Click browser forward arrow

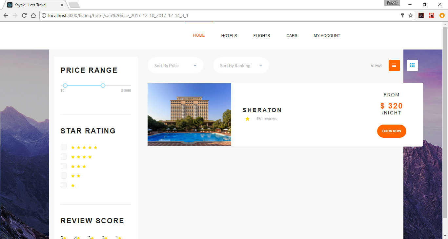[x=15, y=15]
